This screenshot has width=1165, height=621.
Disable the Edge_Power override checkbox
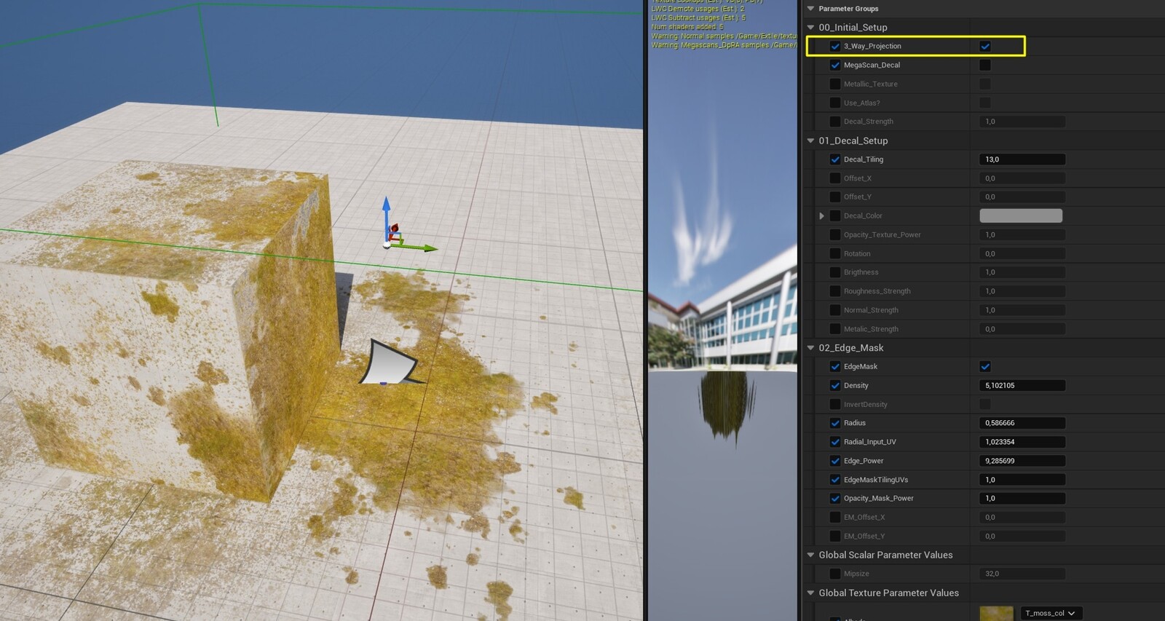(835, 461)
